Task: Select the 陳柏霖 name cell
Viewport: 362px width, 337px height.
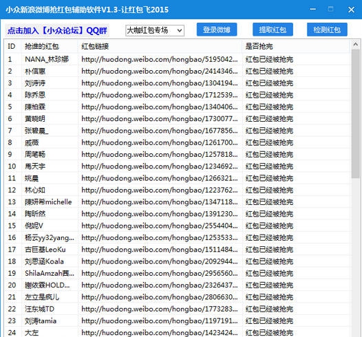Action: (35, 107)
